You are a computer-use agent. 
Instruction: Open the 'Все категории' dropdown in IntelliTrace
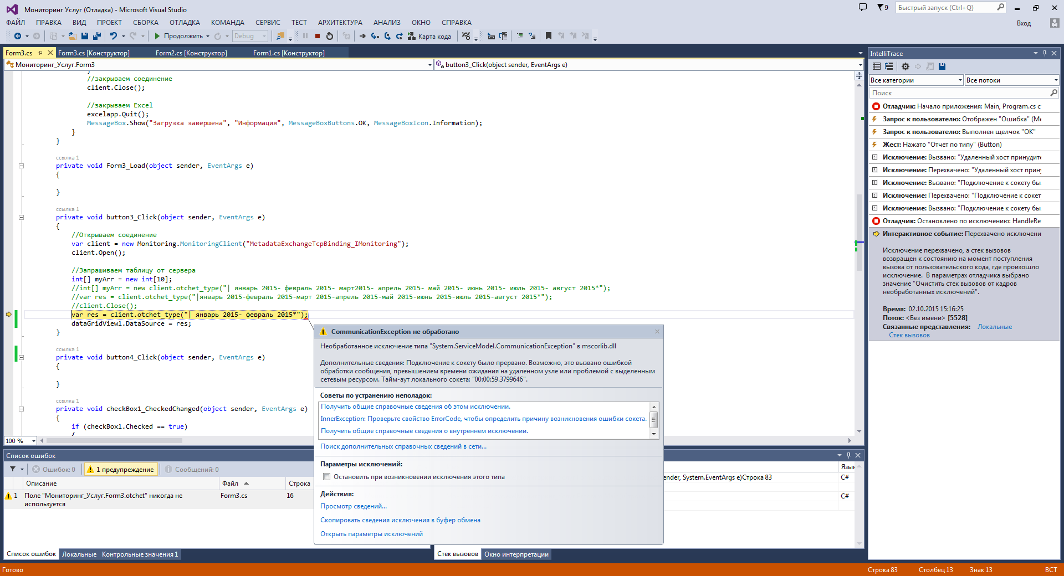click(x=916, y=80)
